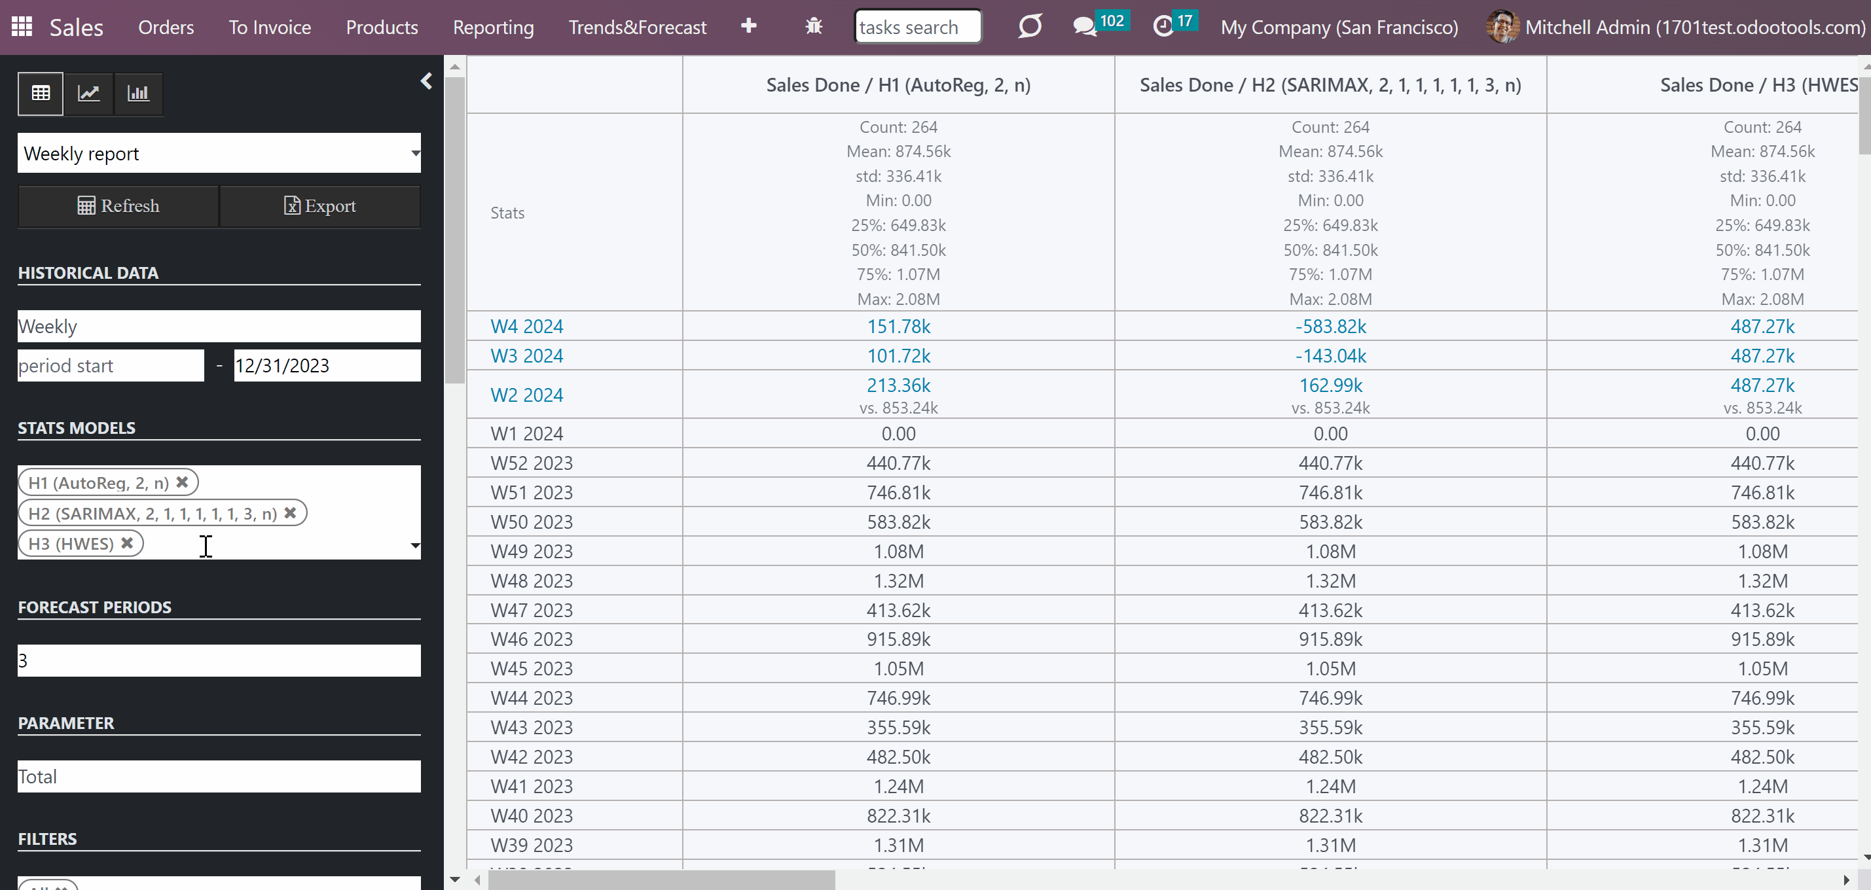The height and width of the screenshot is (890, 1871).
Task: Switch to table view icon
Action: pyautogui.click(x=41, y=94)
